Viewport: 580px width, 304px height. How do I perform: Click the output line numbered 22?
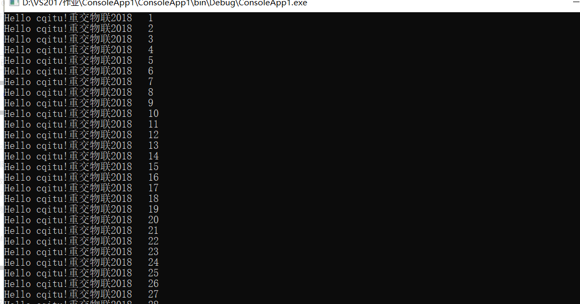81,241
